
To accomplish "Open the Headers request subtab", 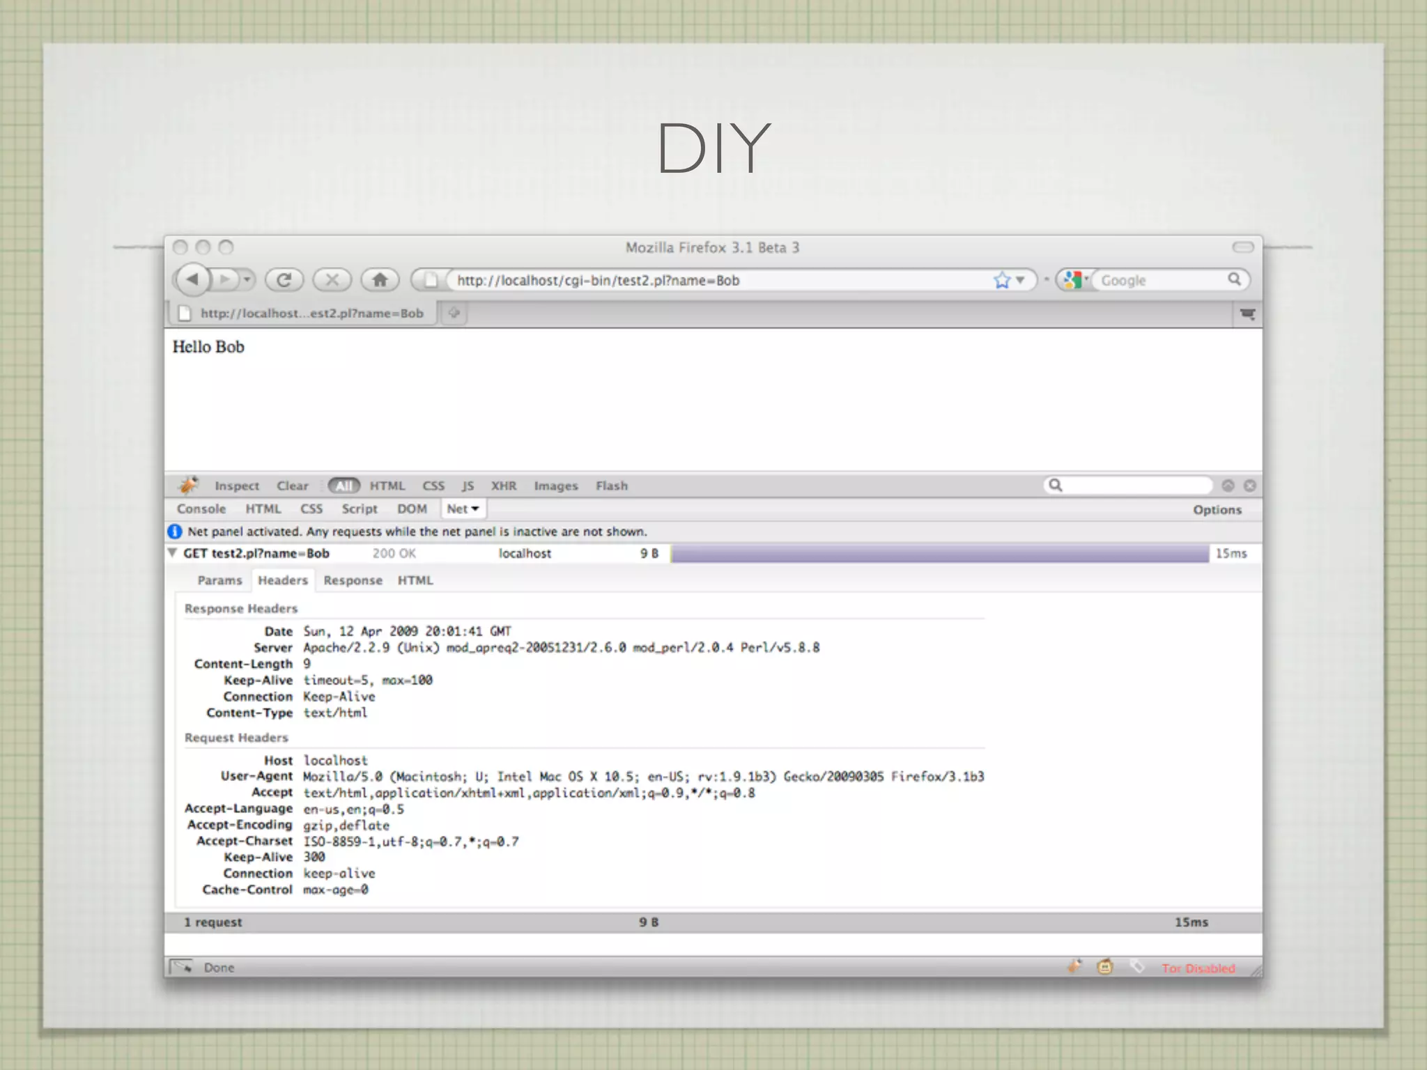I will [x=283, y=580].
